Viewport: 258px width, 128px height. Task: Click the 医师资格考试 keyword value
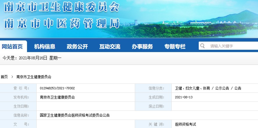(185, 124)
